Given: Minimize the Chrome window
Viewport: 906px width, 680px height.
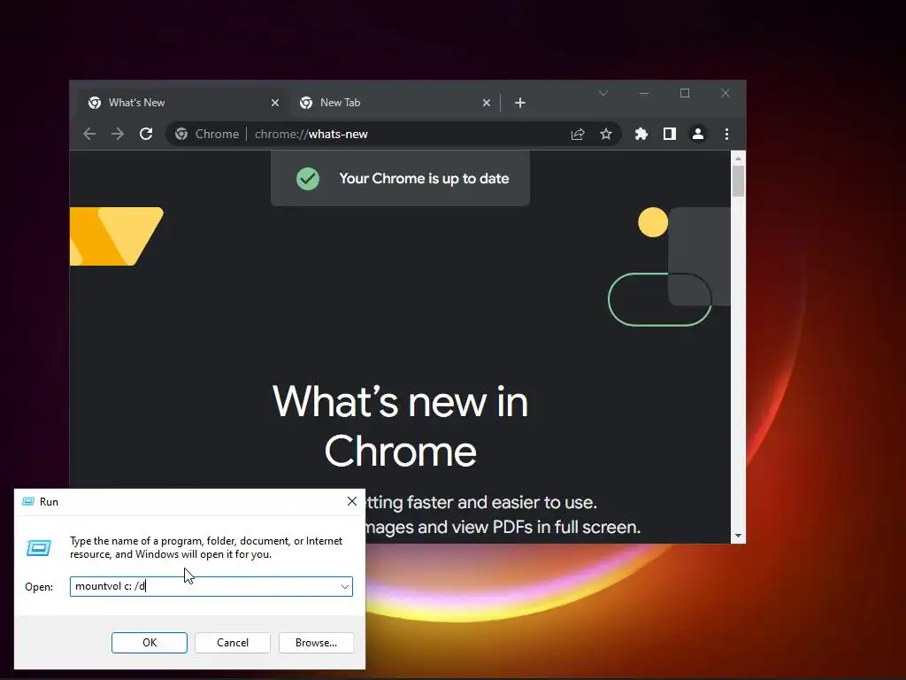Looking at the screenshot, I should [644, 93].
